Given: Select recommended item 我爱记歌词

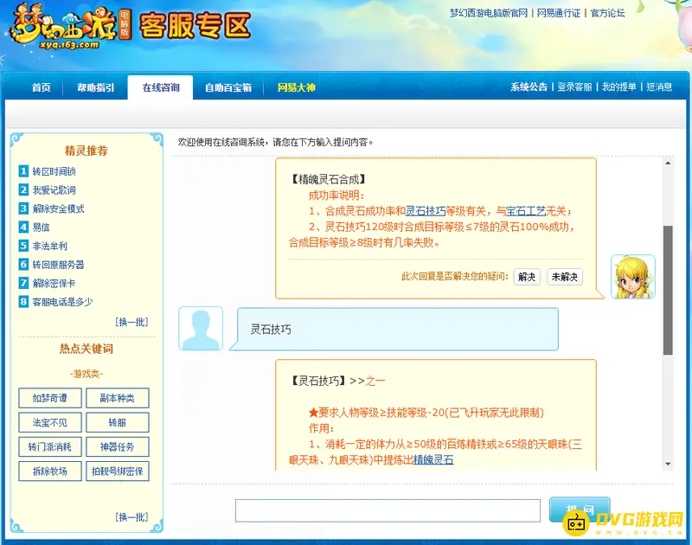Looking at the screenshot, I should click(x=54, y=190).
